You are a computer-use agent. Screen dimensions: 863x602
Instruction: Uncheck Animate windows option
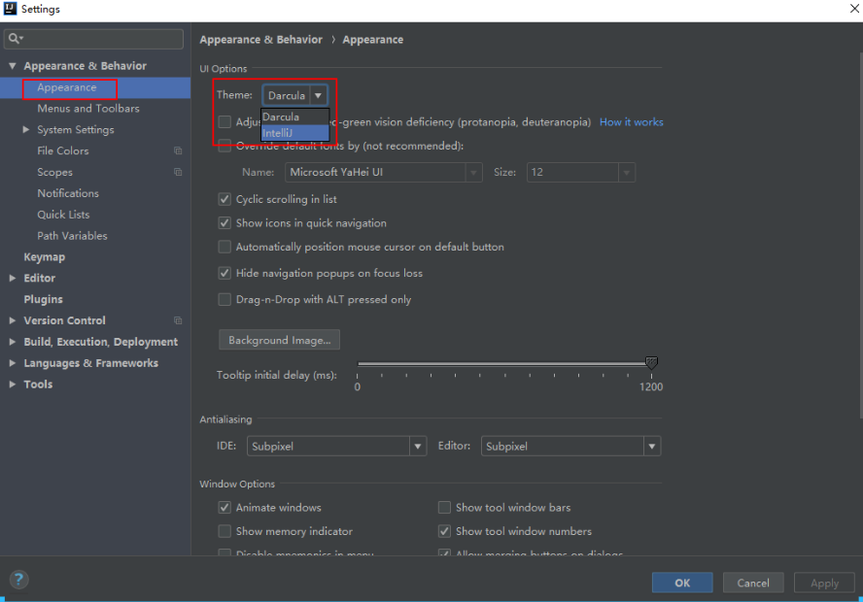click(x=224, y=508)
